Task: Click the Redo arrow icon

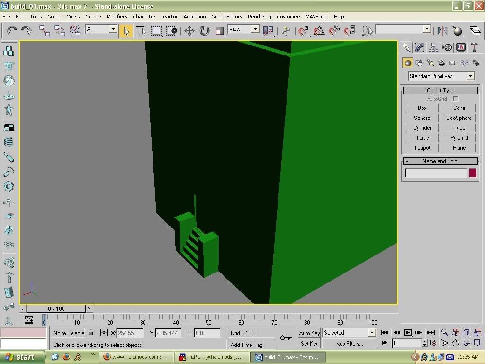Action: 27,30
